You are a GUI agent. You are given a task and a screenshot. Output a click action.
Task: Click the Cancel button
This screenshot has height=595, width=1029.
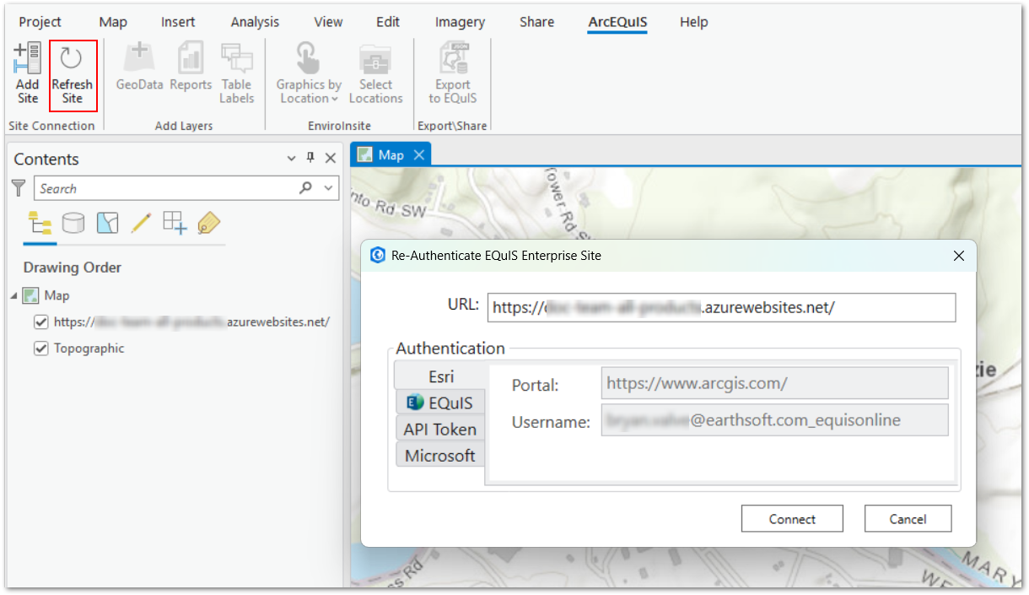(908, 519)
